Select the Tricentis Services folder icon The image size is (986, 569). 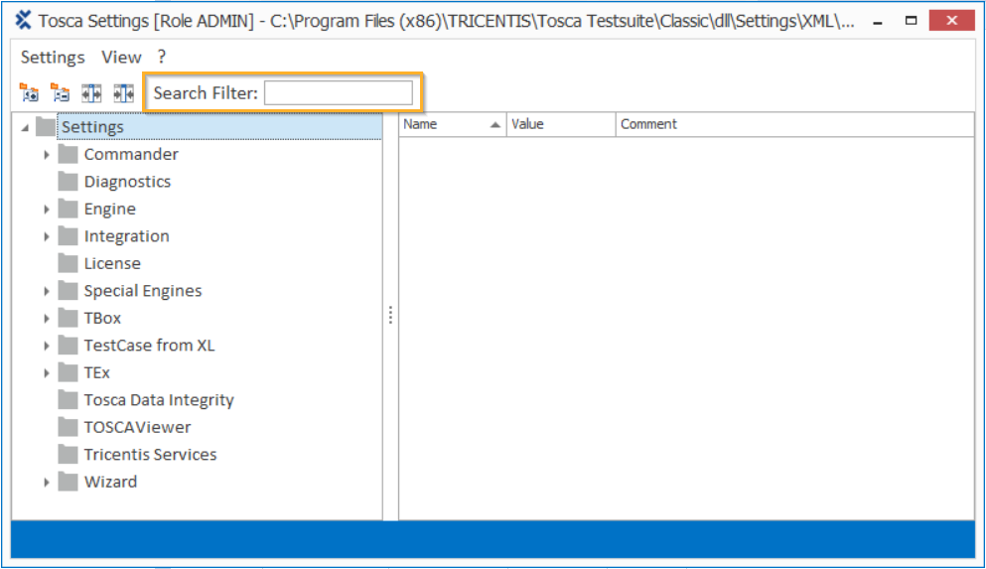[x=68, y=454]
